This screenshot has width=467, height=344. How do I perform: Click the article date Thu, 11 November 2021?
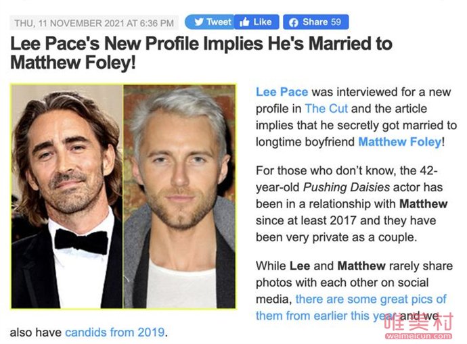[x=94, y=23]
